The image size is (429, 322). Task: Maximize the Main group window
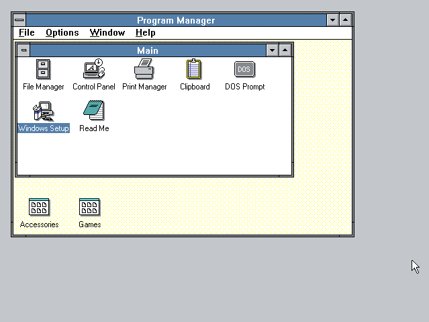[x=285, y=50]
